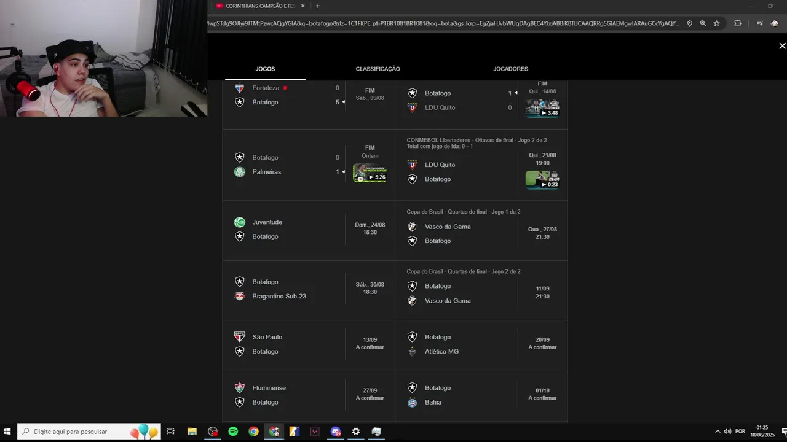
Task: Show hidden system tray icons
Action: pos(717,432)
